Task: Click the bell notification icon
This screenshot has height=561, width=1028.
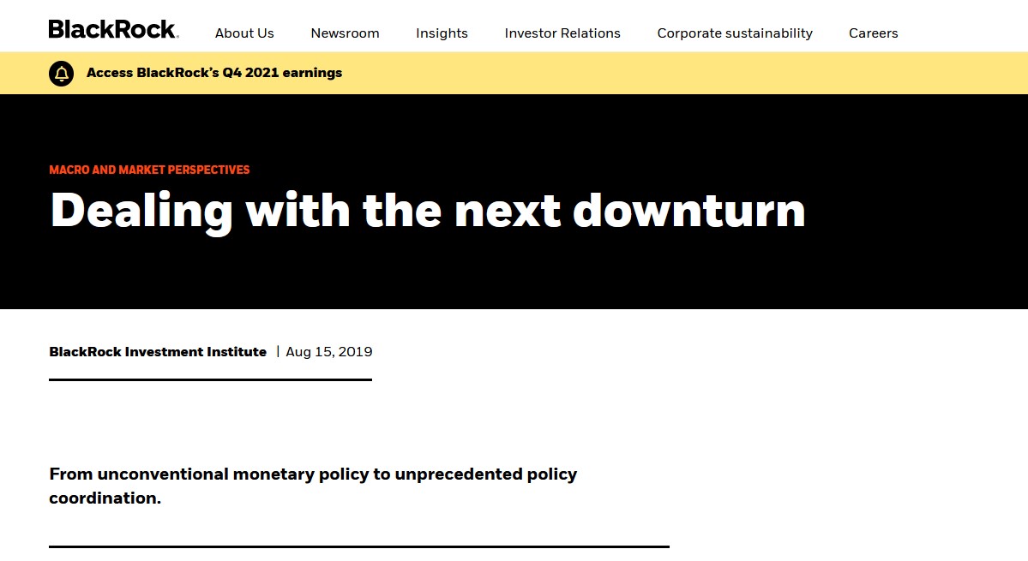Action: (x=62, y=74)
